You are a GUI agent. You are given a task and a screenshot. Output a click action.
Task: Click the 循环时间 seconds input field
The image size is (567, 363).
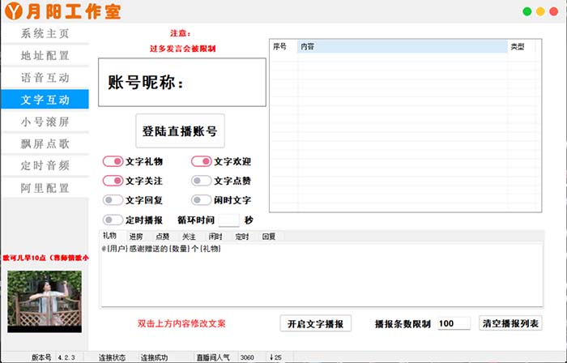pyautogui.click(x=229, y=220)
